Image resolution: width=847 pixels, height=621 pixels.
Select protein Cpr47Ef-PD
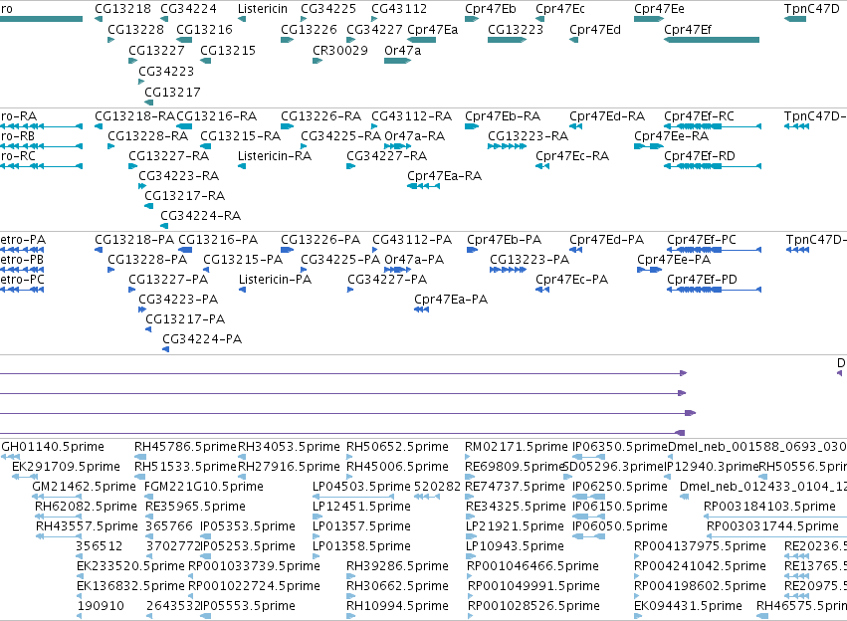point(702,280)
